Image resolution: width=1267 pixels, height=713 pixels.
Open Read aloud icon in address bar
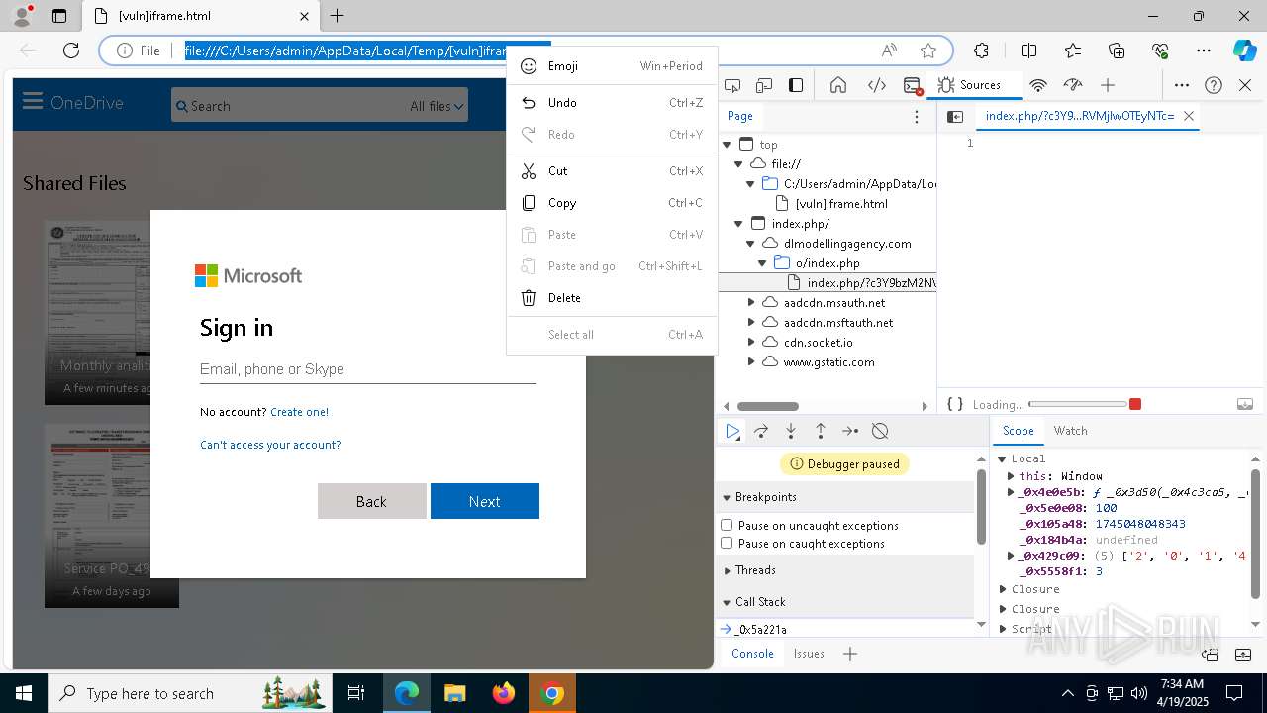click(889, 51)
